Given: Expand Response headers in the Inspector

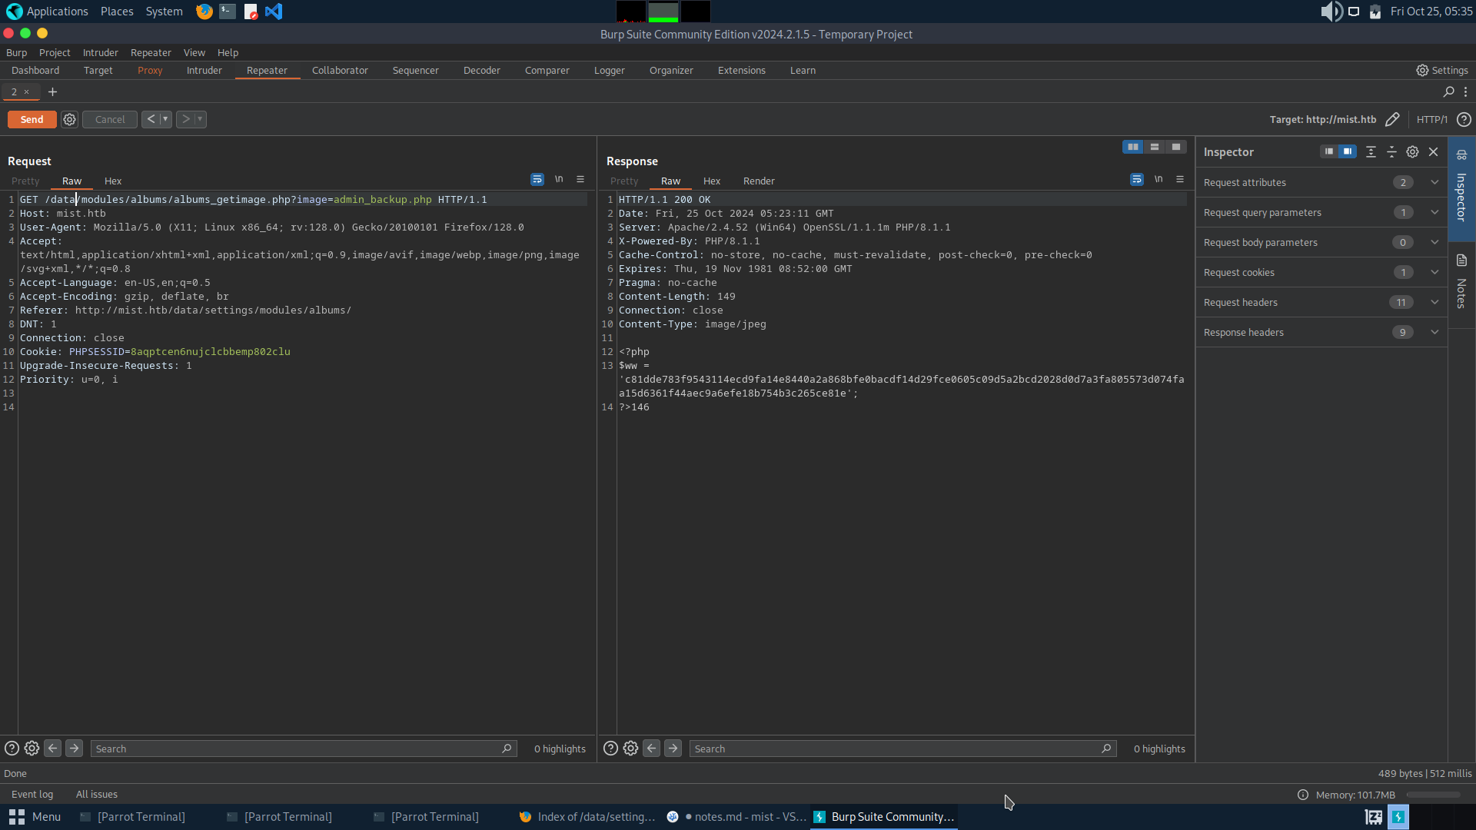Looking at the screenshot, I should (1434, 332).
